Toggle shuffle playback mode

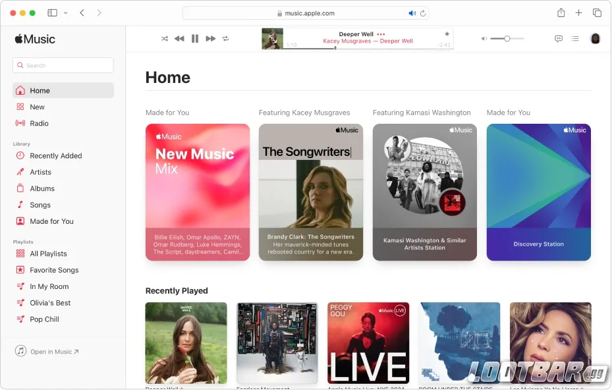click(x=164, y=38)
